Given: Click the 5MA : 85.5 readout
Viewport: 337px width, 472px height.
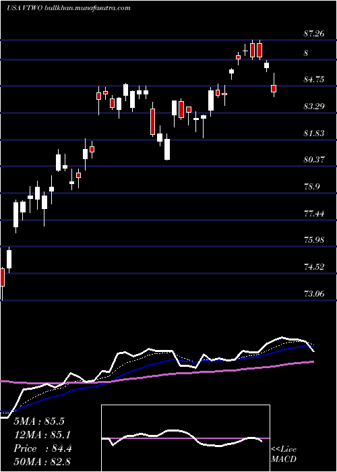Looking at the screenshot, I should [39, 421].
